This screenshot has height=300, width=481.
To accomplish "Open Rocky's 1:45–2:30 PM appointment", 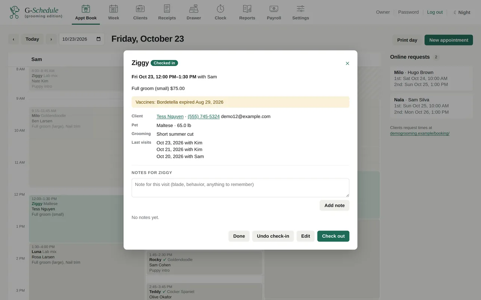I will [204, 262].
